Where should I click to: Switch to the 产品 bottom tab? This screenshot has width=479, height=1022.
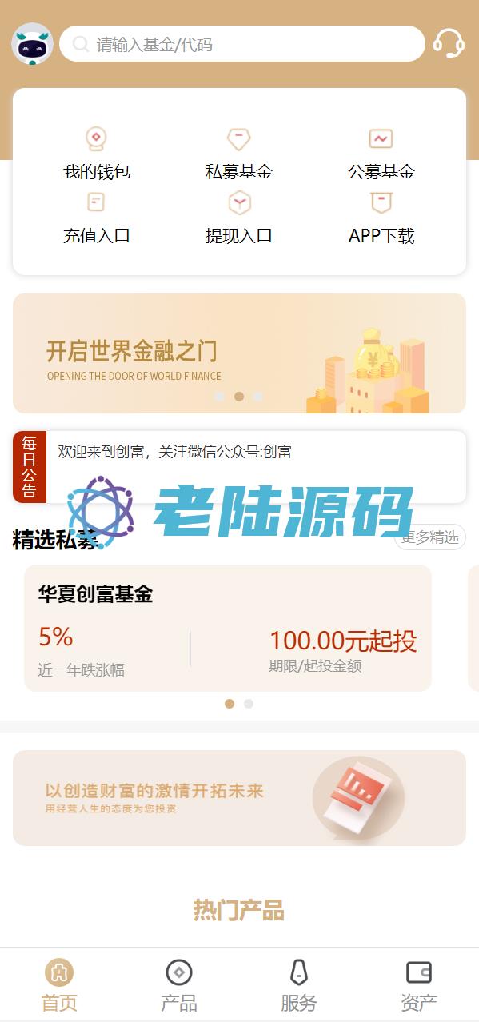coord(179,986)
